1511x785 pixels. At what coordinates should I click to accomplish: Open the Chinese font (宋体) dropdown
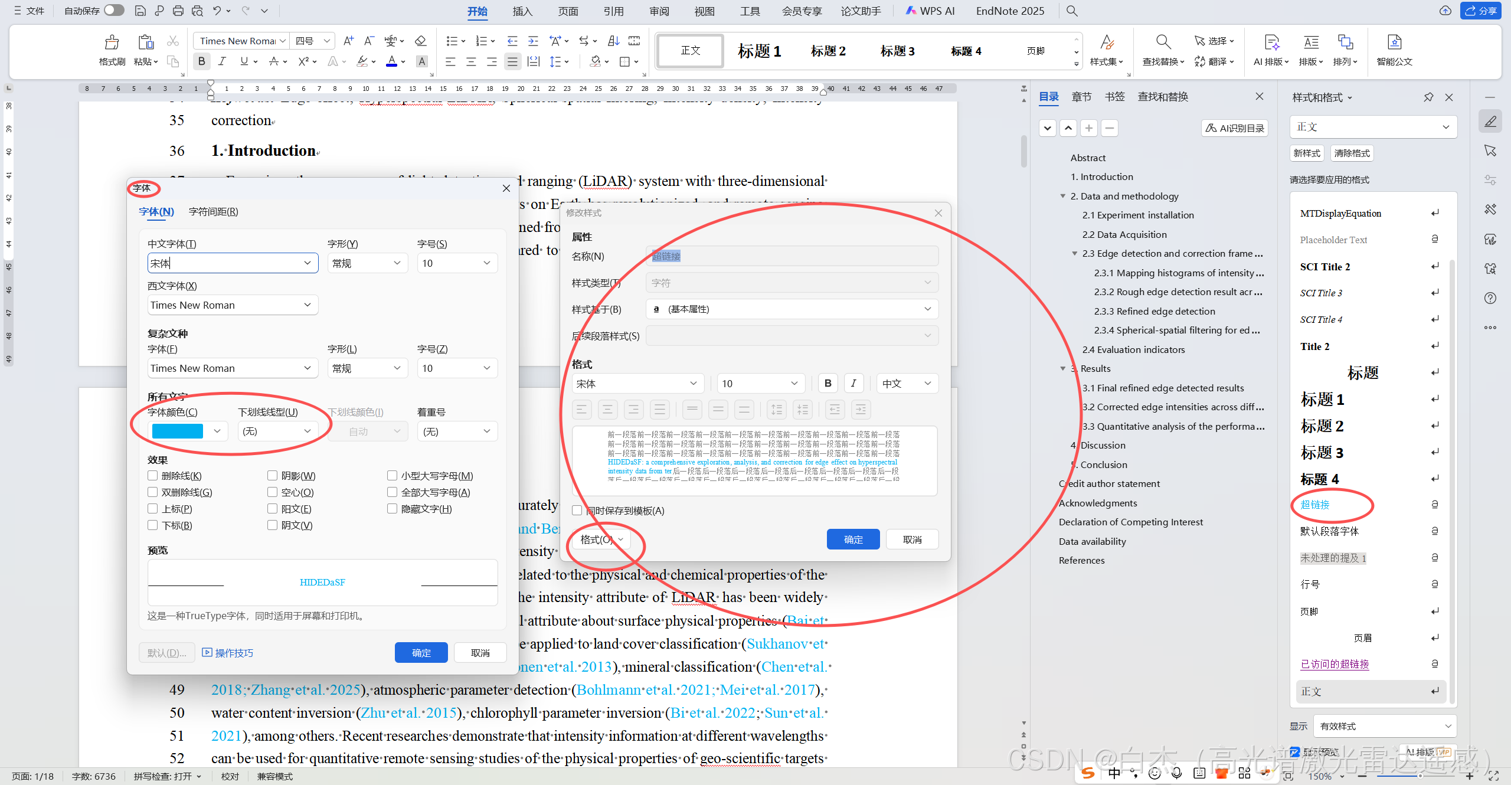coord(308,263)
